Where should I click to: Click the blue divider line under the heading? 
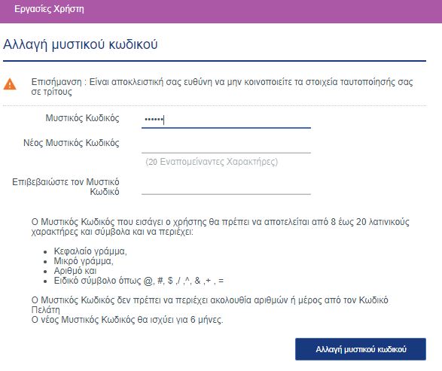[215, 61]
